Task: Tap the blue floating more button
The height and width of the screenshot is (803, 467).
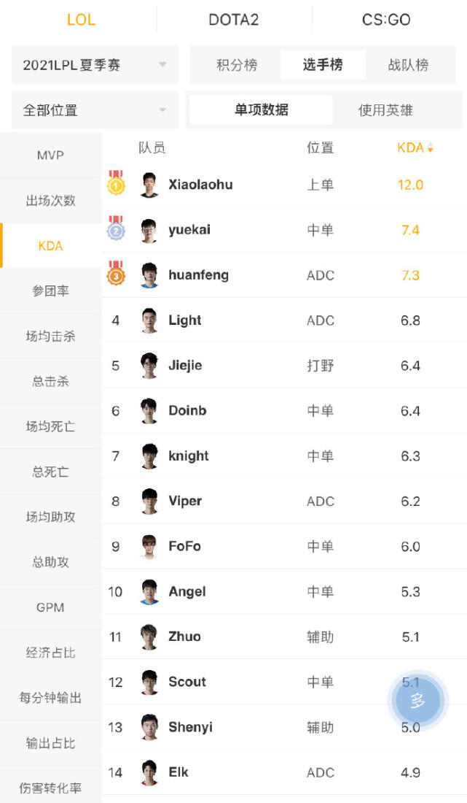Action: (417, 701)
